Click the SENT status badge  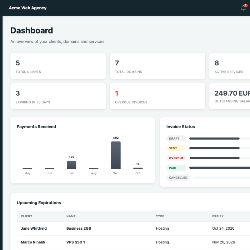coord(176,148)
